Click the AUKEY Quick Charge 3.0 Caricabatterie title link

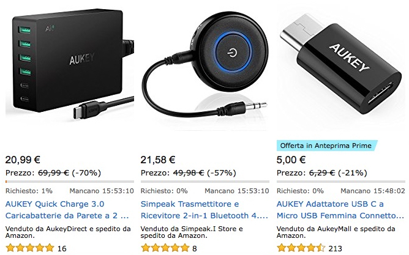click(67, 210)
